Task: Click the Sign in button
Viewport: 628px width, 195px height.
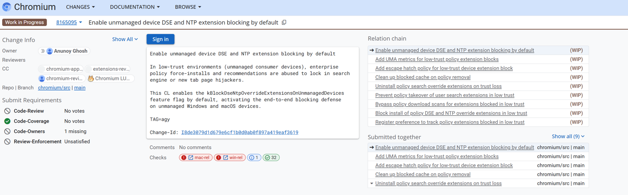Action: tap(160, 39)
